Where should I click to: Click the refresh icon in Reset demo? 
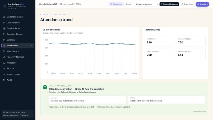[x=182, y=4]
